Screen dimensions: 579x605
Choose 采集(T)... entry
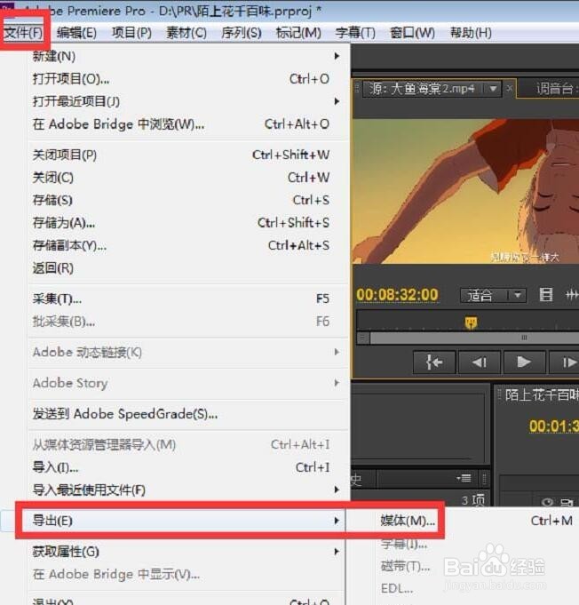pyautogui.click(x=188, y=299)
